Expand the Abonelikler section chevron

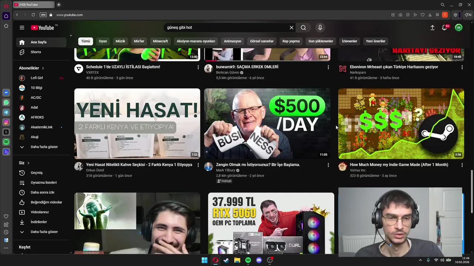43,68
